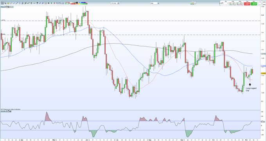Viewport: 266px width, 141px height.
Task: Open the Daily timeframe dropdown
Action: (155, 3)
